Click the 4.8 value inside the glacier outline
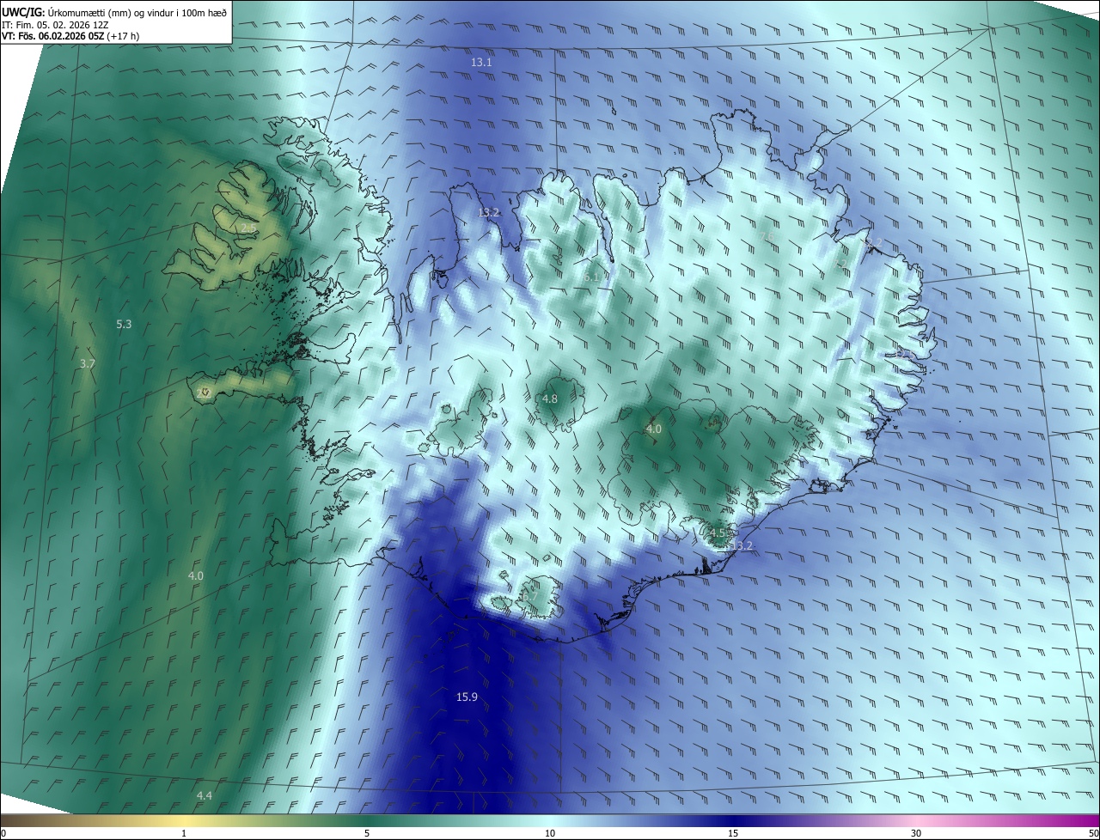The width and height of the screenshot is (1100, 840). (x=550, y=399)
